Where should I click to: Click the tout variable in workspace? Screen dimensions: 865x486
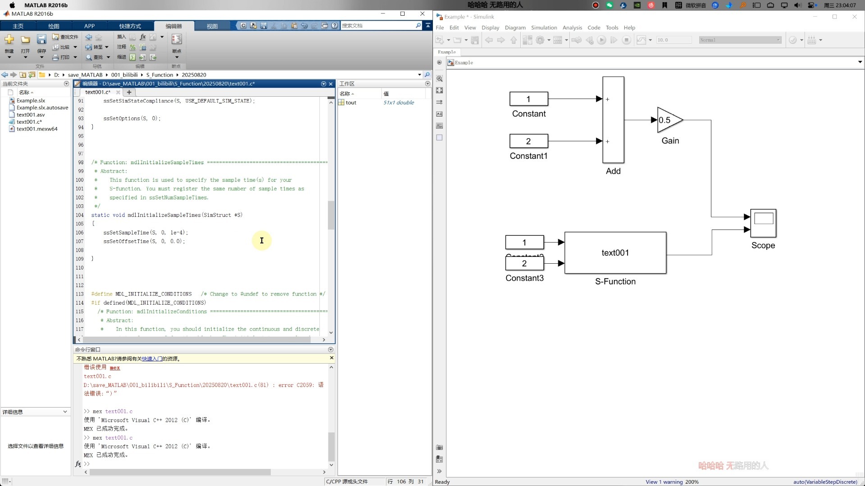coord(351,103)
